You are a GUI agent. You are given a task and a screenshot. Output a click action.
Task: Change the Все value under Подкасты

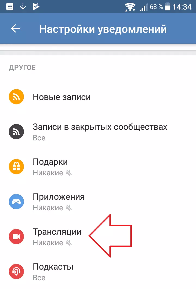[39, 278]
